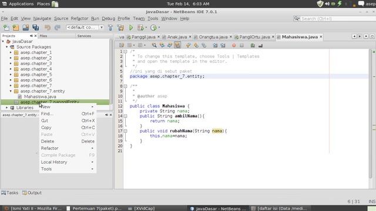This screenshot has width=376, height=211.
Task: Open the Refactor menu in menu bar
Action: coord(79,18)
